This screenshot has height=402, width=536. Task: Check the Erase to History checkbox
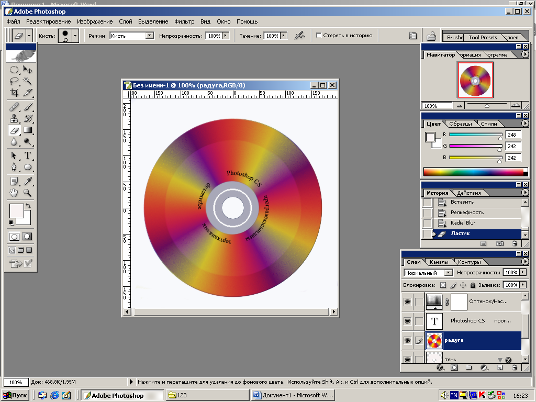tap(319, 35)
